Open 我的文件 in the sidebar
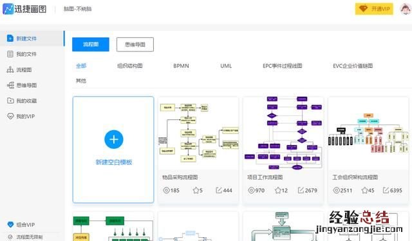The image size is (412, 241). pos(32,54)
